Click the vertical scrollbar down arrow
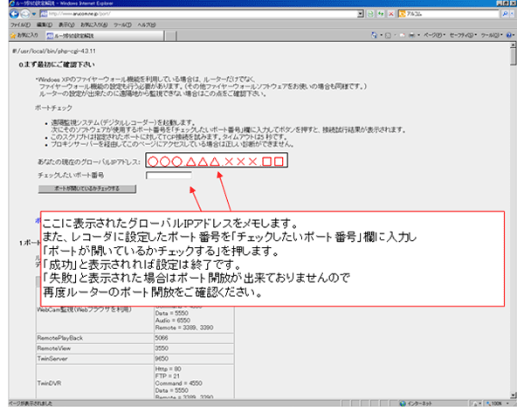This screenshot has height=407, width=524. (514, 396)
